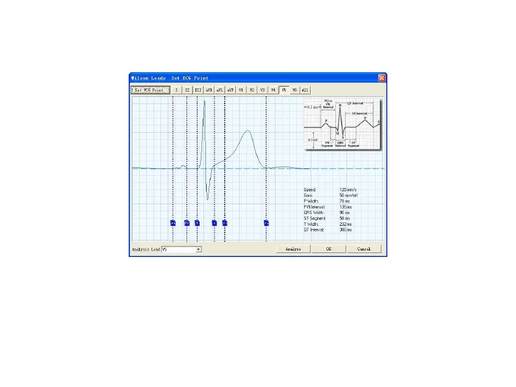Switch to the aVL lead
516x387 pixels.
pyautogui.click(x=220, y=90)
